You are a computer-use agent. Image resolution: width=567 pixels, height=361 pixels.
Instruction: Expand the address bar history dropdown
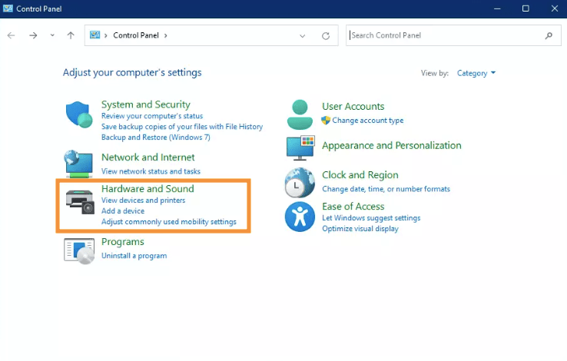pyautogui.click(x=302, y=36)
